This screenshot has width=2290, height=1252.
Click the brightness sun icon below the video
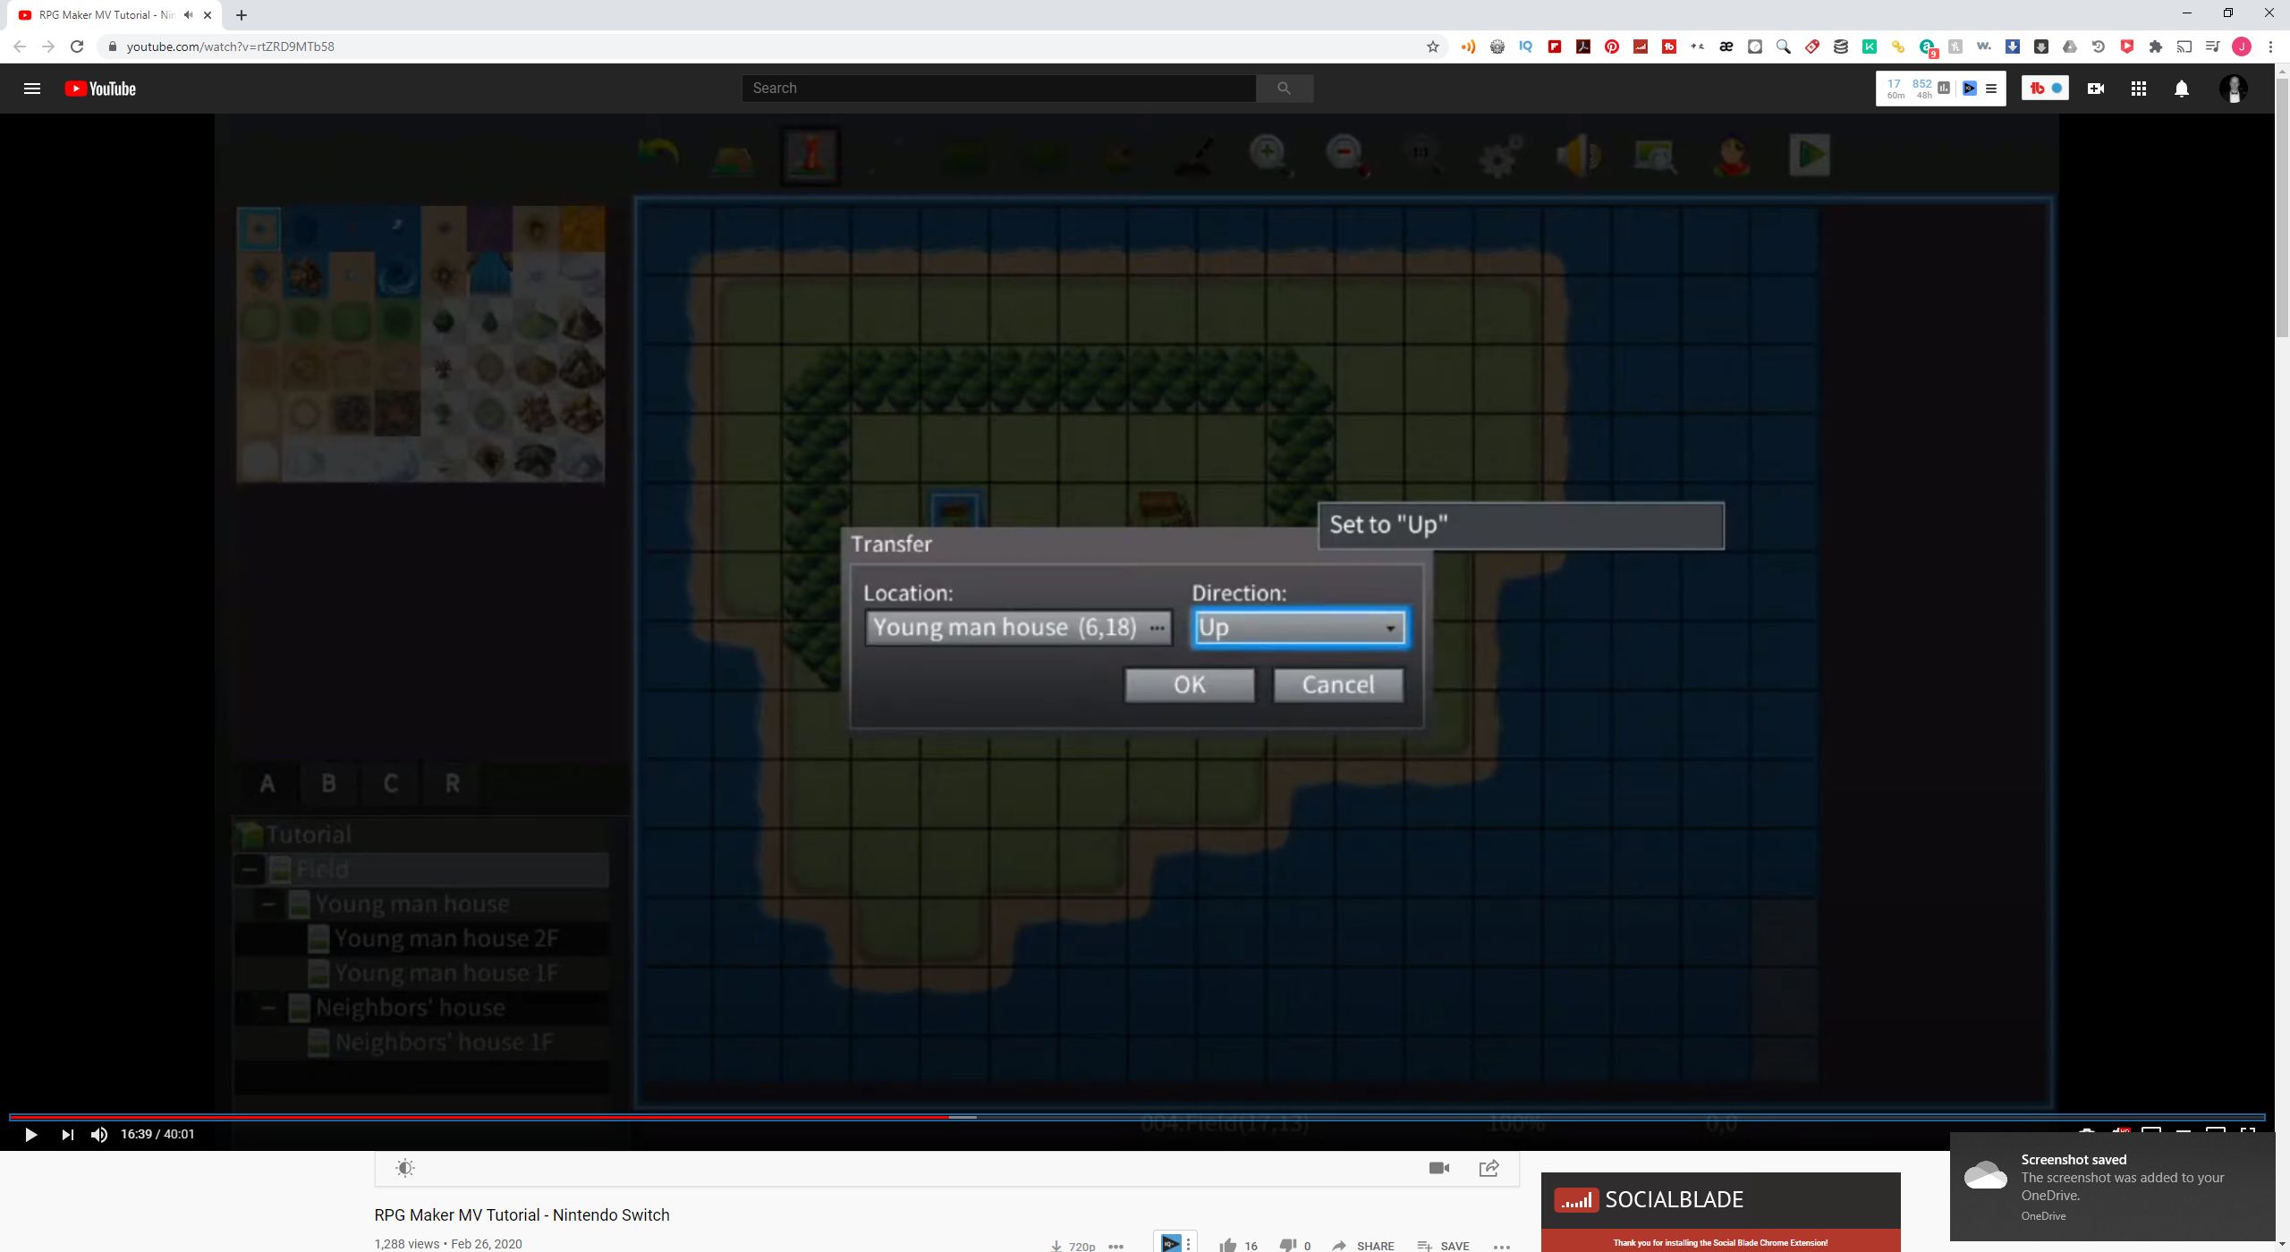tap(405, 1168)
